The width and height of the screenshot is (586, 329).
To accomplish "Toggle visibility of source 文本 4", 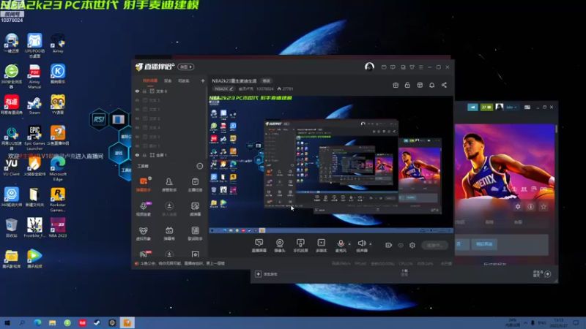I will (137, 127).
